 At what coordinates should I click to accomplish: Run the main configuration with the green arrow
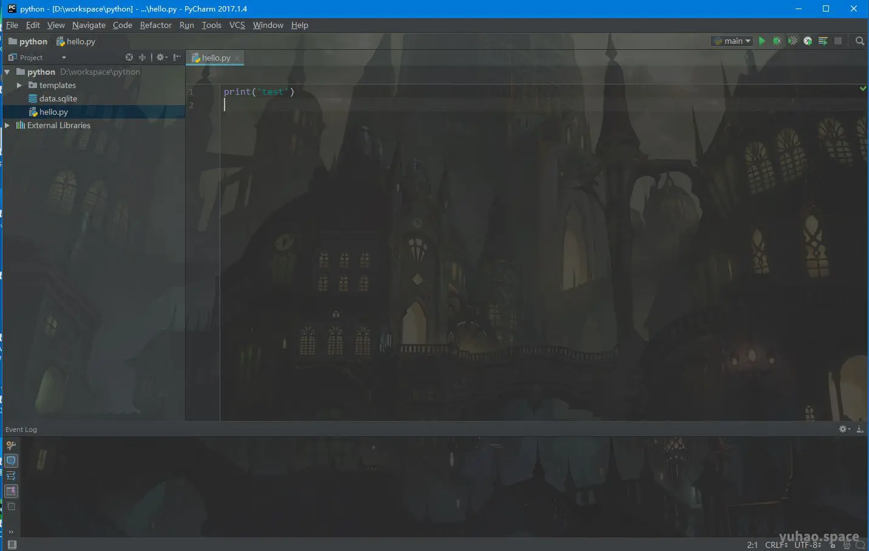pyautogui.click(x=762, y=41)
